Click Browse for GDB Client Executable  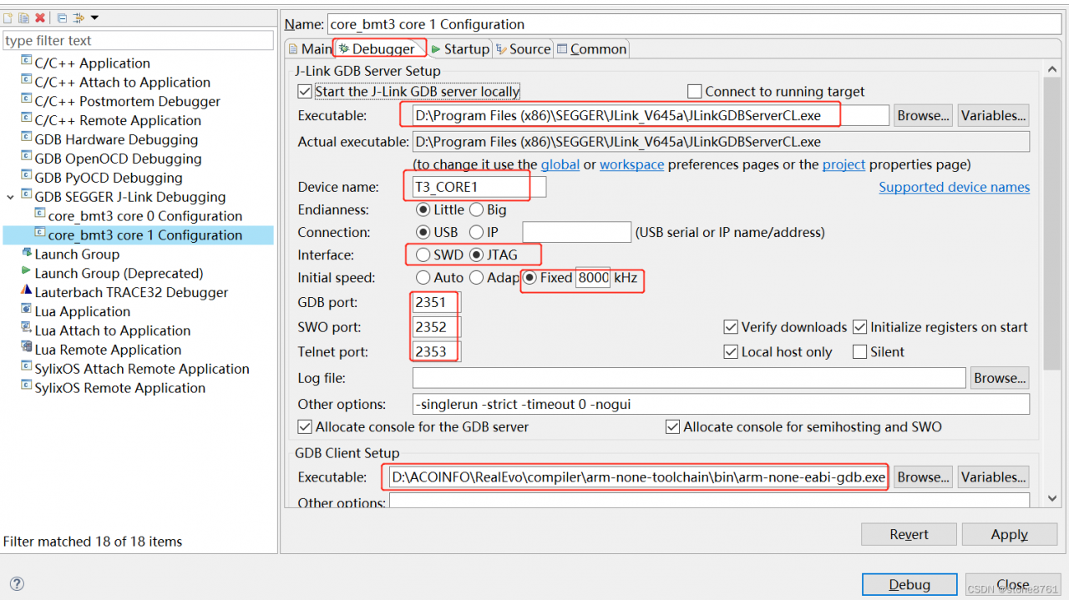click(x=923, y=476)
